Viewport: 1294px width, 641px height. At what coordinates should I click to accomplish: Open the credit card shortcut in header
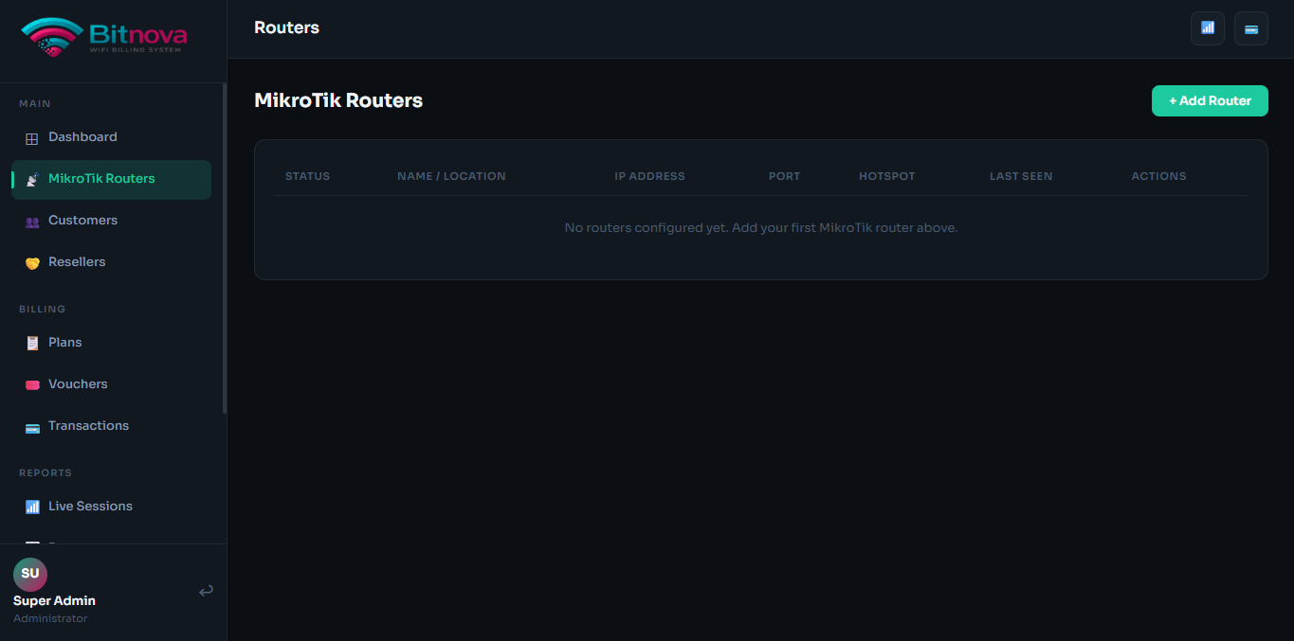pyautogui.click(x=1251, y=28)
